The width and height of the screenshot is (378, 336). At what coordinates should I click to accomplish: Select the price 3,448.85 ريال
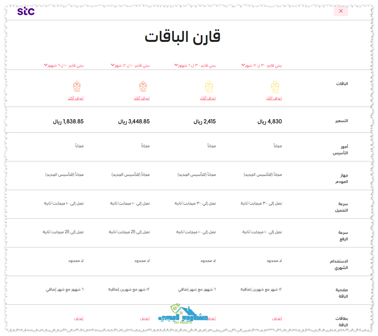134,121
